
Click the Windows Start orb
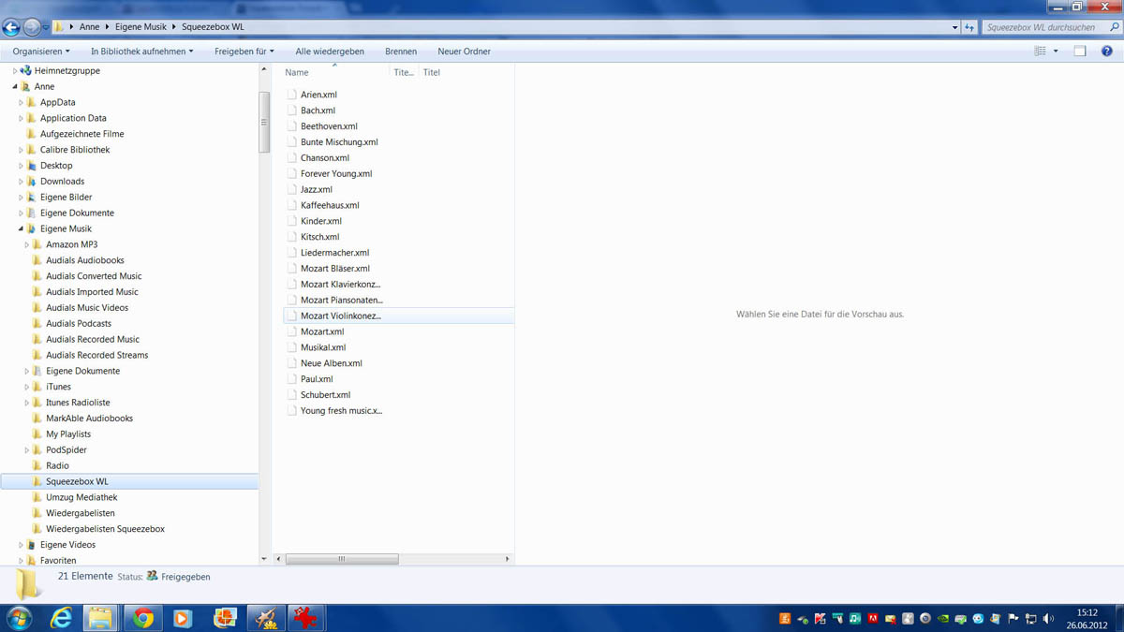pos(19,618)
